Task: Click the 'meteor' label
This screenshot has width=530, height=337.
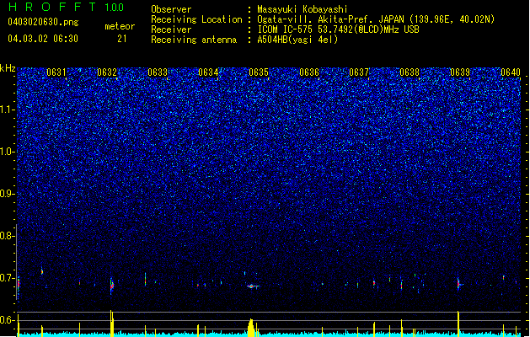Action: 120,26
